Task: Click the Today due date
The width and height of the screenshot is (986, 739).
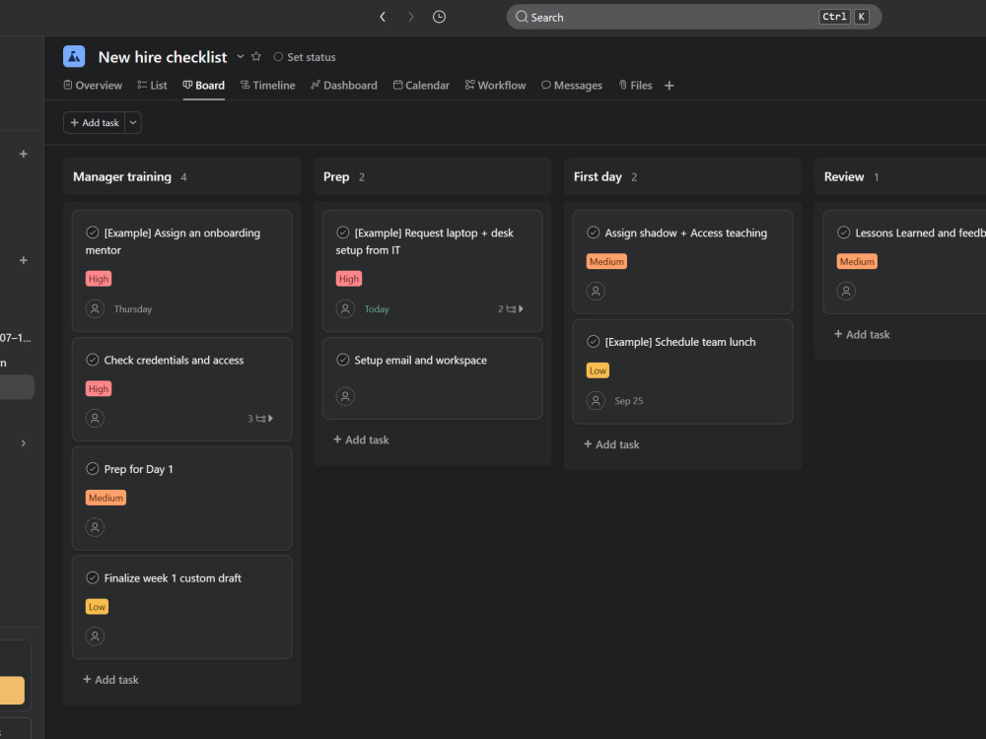Action: [377, 309]
